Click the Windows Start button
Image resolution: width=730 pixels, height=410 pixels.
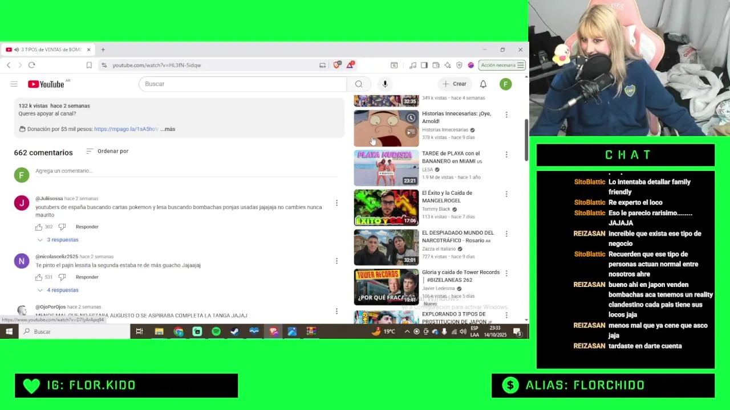tap(9, 331)
